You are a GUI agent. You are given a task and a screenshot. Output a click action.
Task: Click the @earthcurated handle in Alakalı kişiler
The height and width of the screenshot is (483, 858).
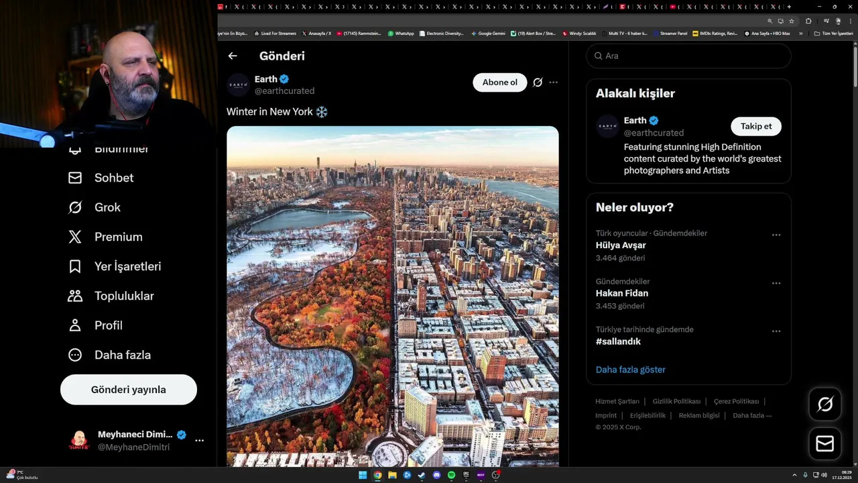coord(654,133)
